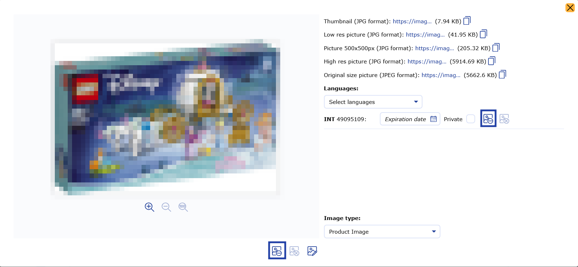Screen dimensions: 578x267
Task: Click the 'Languages:' heading
Action: [x=341, y=89]
